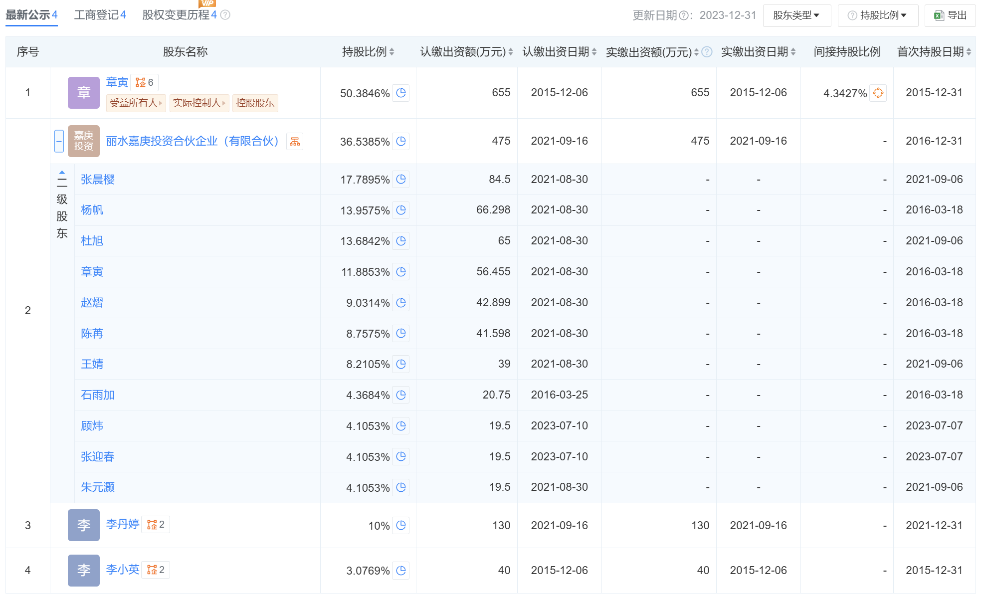Click help icon next to 更新日期
The height and width of the screenshot is (601, 982).
click(684, 15)
